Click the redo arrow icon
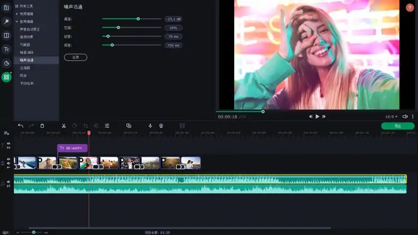 pos(31,126)
